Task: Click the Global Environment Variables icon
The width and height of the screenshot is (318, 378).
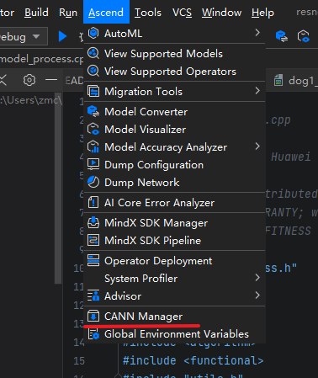Action: [93, 333]
